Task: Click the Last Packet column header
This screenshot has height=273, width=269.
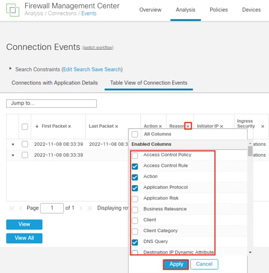Action: click(x=101, y=126)
